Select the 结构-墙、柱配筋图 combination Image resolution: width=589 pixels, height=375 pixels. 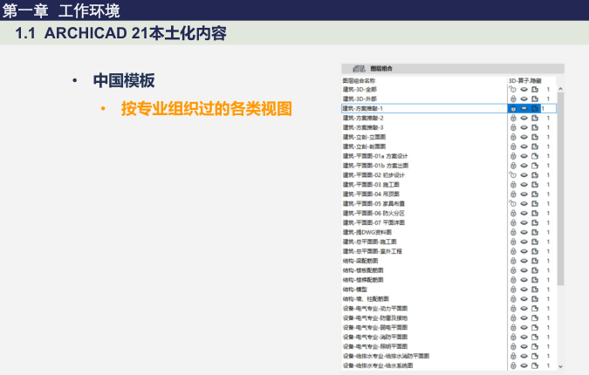[370, 298]
